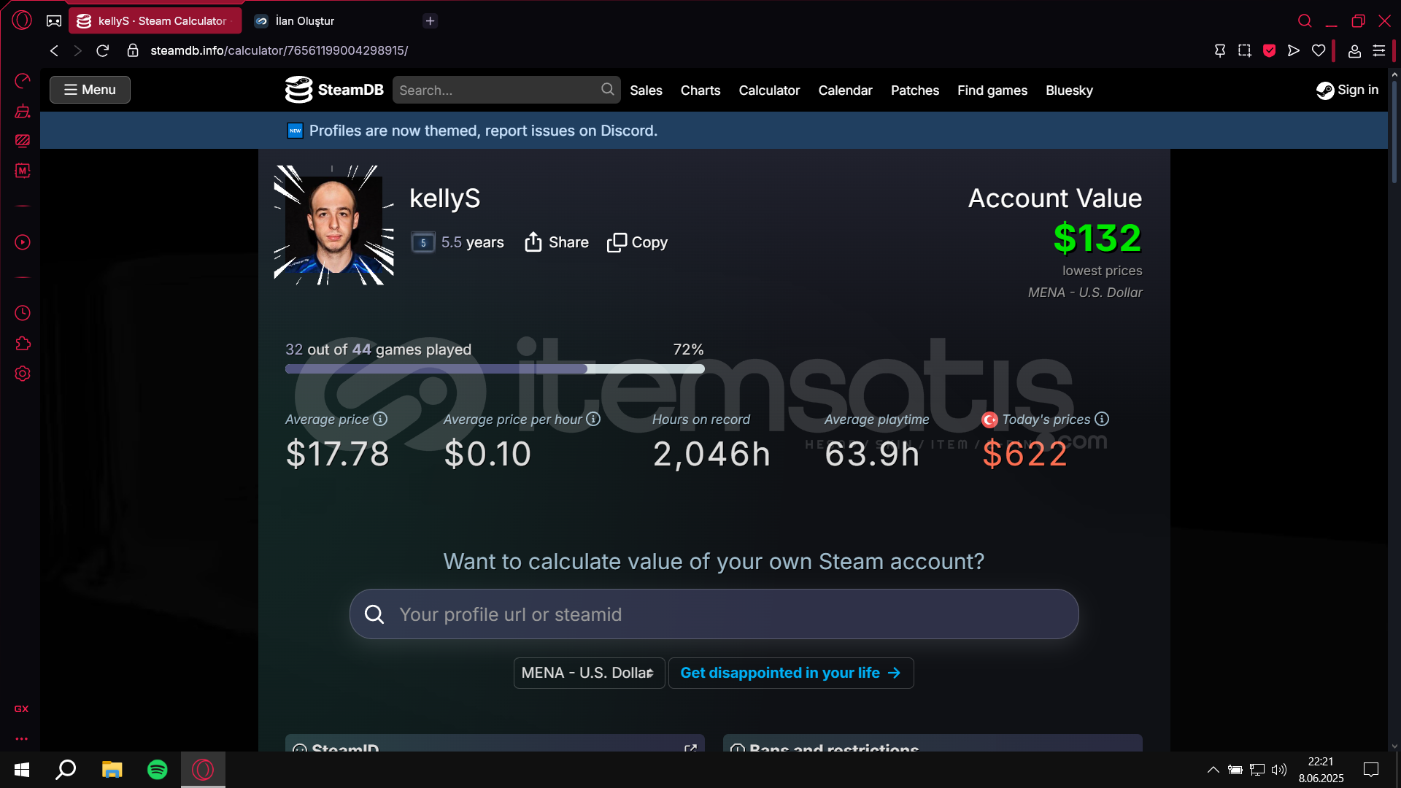Viewport: 1401px width, 788px height.
Task: Open the Find games menu item
Action: pyautogui.click(x=992, y=90)
